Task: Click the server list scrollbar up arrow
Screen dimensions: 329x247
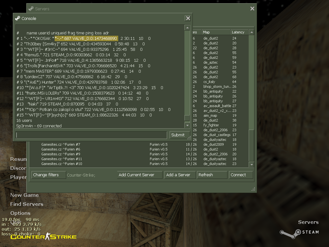Action: 252,32
